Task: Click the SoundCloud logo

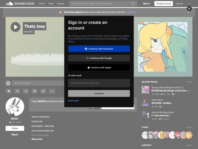Action: point(20,4)
